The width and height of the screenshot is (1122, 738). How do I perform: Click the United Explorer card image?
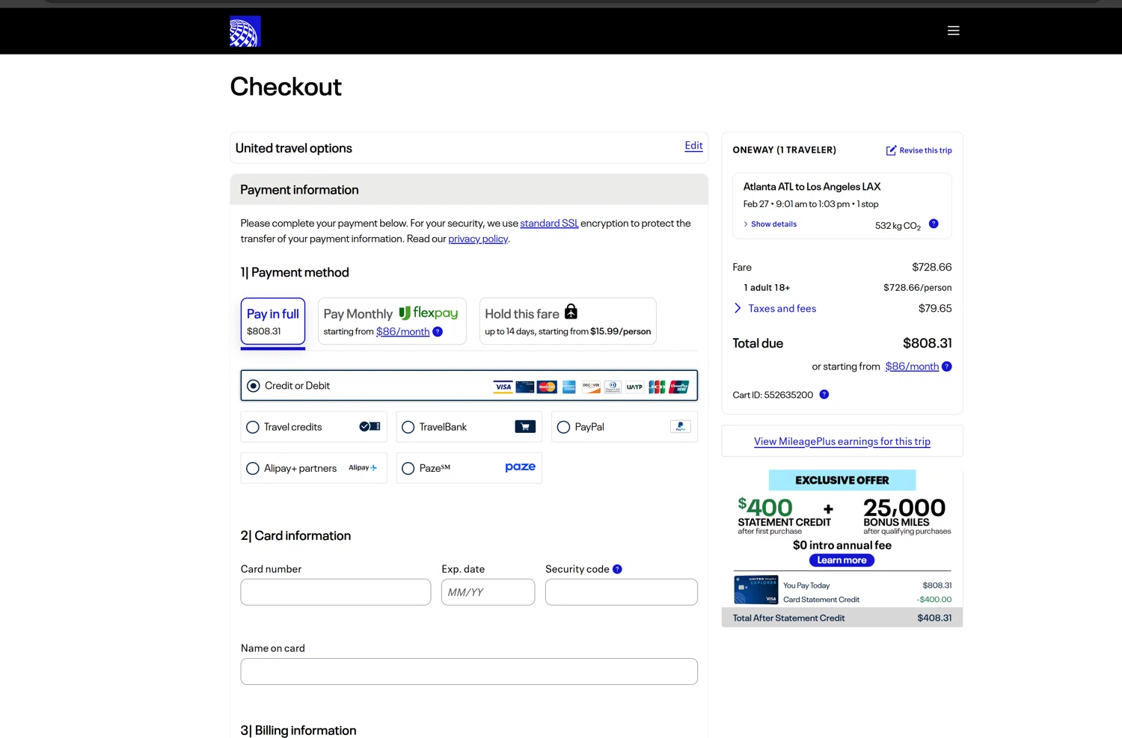click(x=755, y=590)
